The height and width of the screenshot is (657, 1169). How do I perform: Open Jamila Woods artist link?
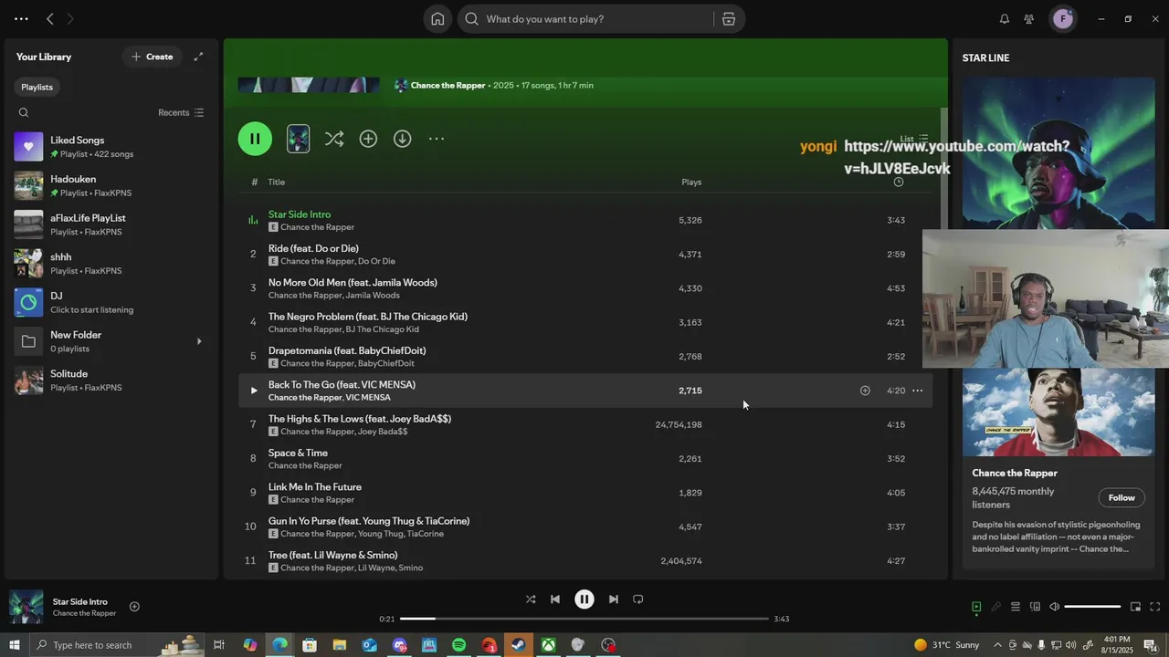point(373,296)
